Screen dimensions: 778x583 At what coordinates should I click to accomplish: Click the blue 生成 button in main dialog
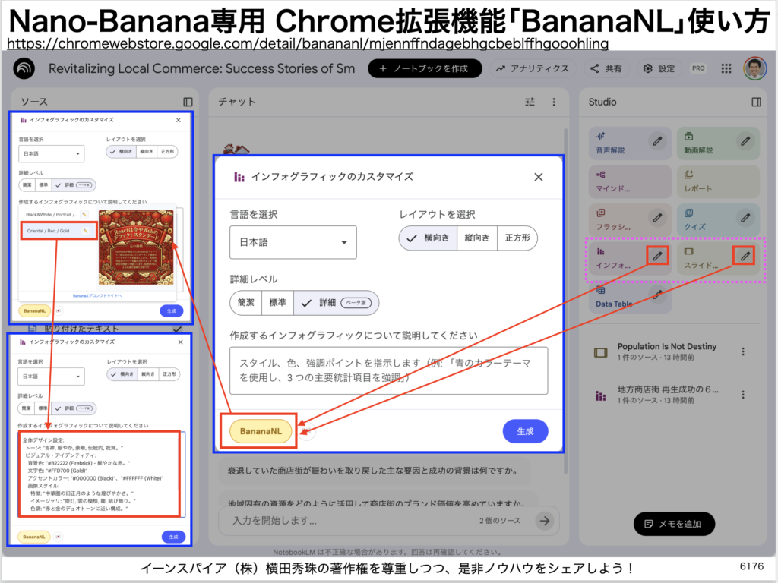pyautogui.click(x=525, y=431)
